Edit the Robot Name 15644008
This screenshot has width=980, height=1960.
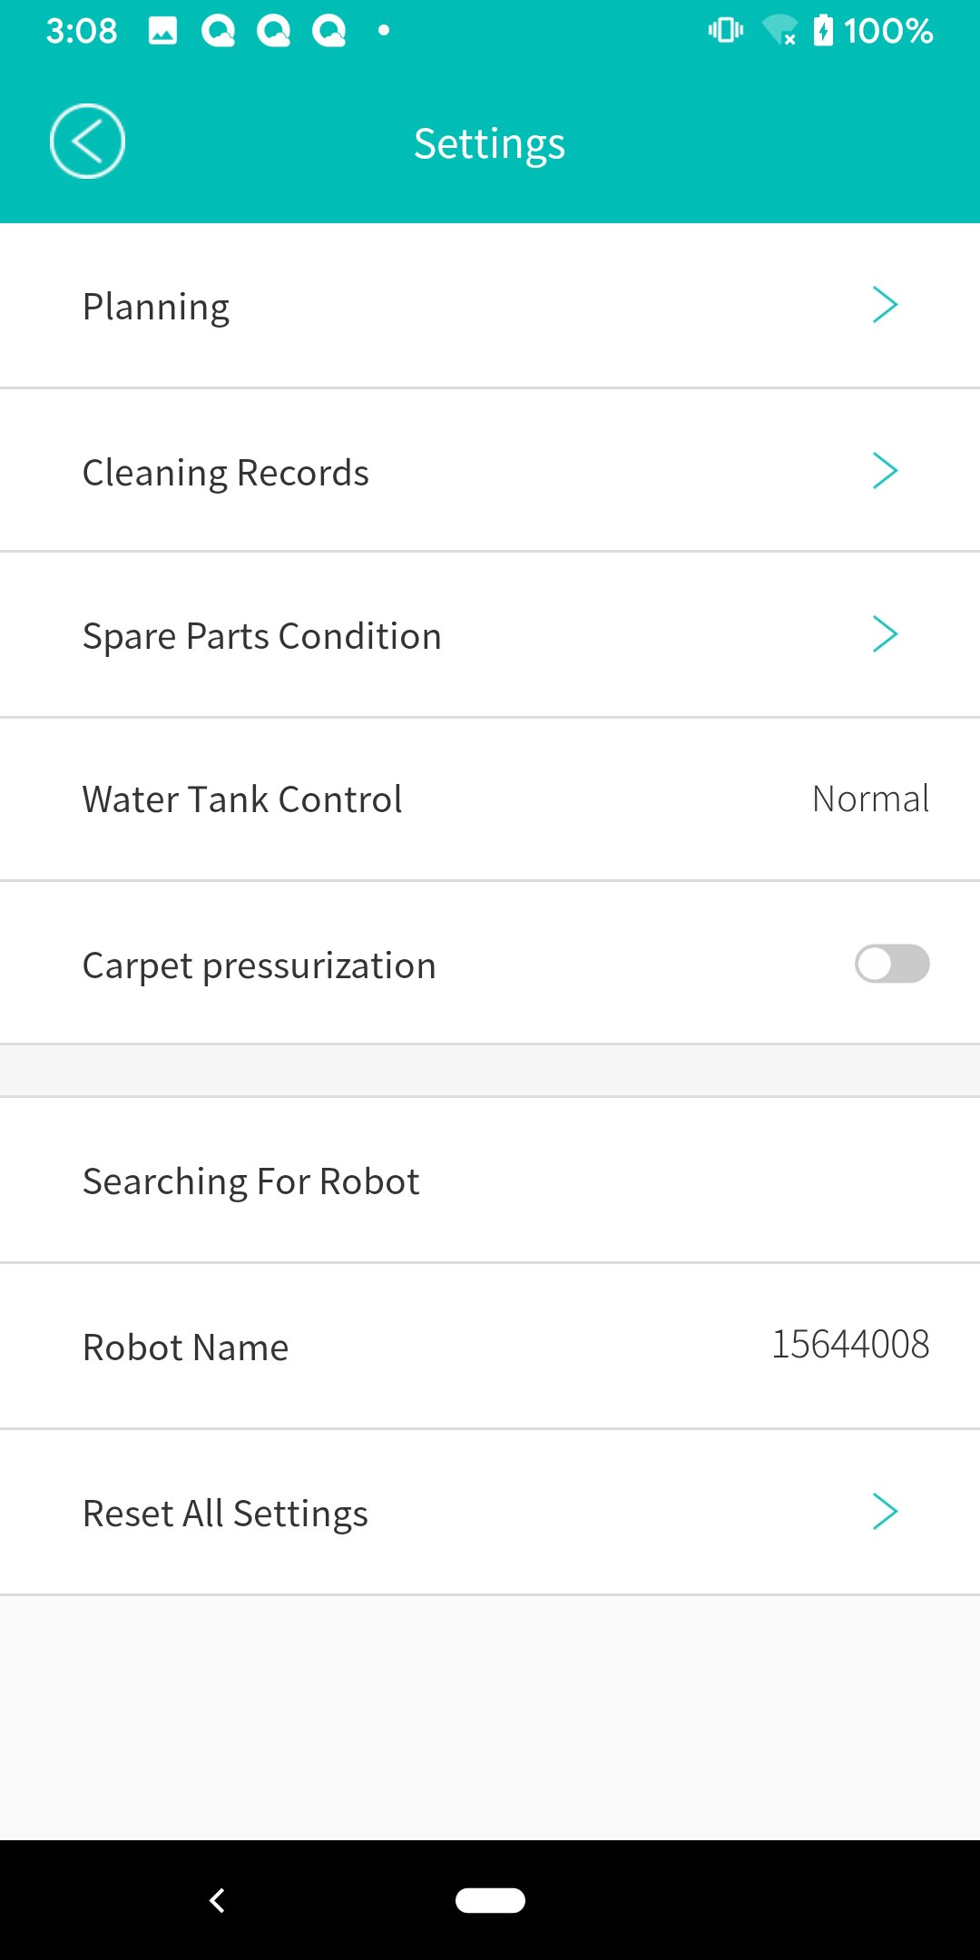850,1345
